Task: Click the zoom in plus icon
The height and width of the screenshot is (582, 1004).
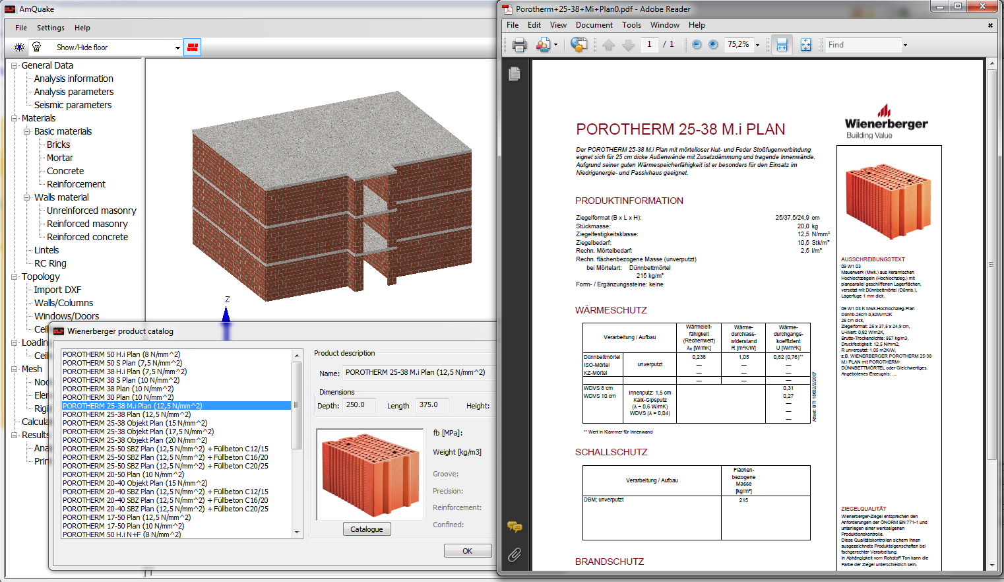Action: point(713,44)
